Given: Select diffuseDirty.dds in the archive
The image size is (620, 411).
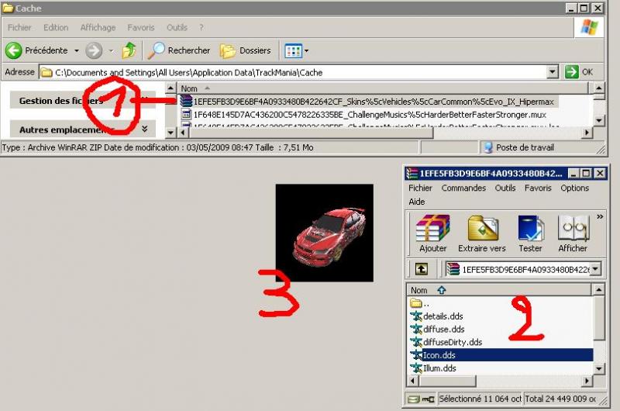Looking at the screenshot, I should (x=446, y=342).
